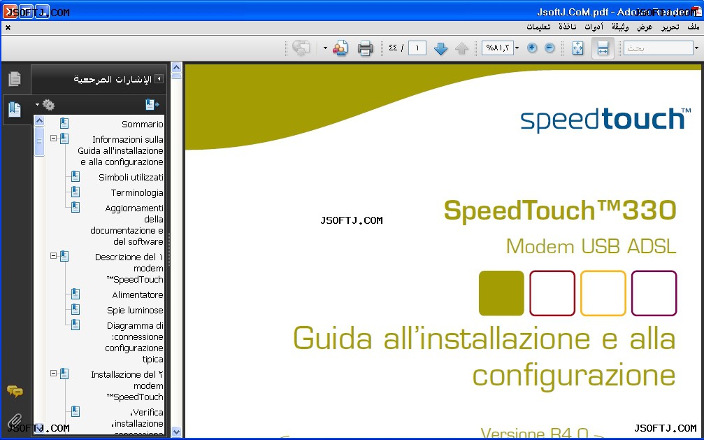The height and width of the screenshot is (440, 704).
Task: Go to next page with blue down arrow
Action: coord(440,48)
